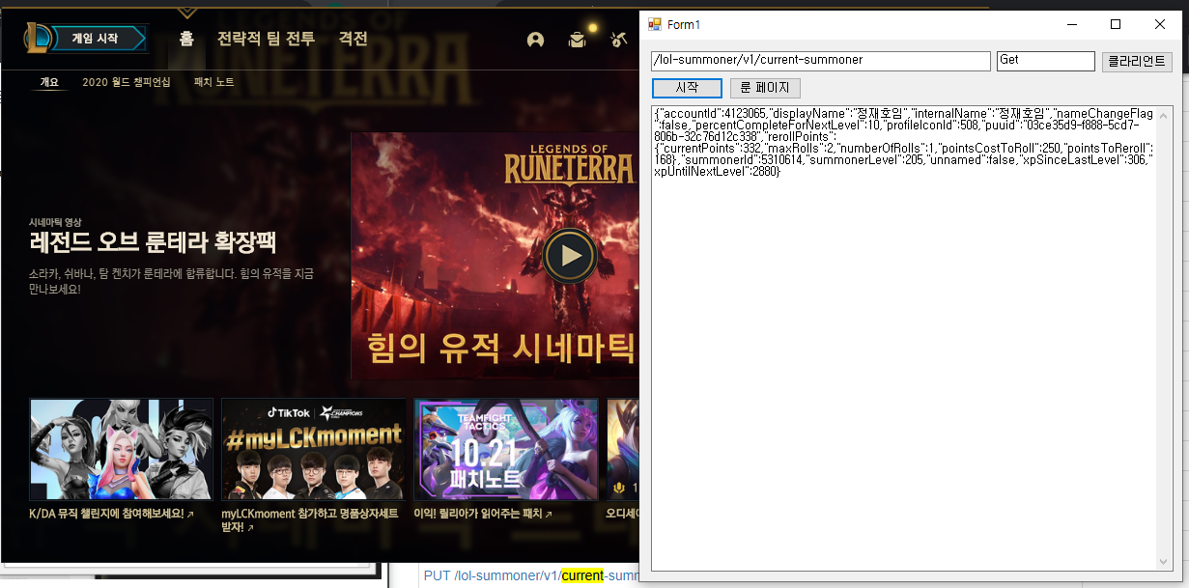Click the 힘의 유적 시네마틱 banner text
Screen dimensions: 1189x588
[x=501, y=348]
